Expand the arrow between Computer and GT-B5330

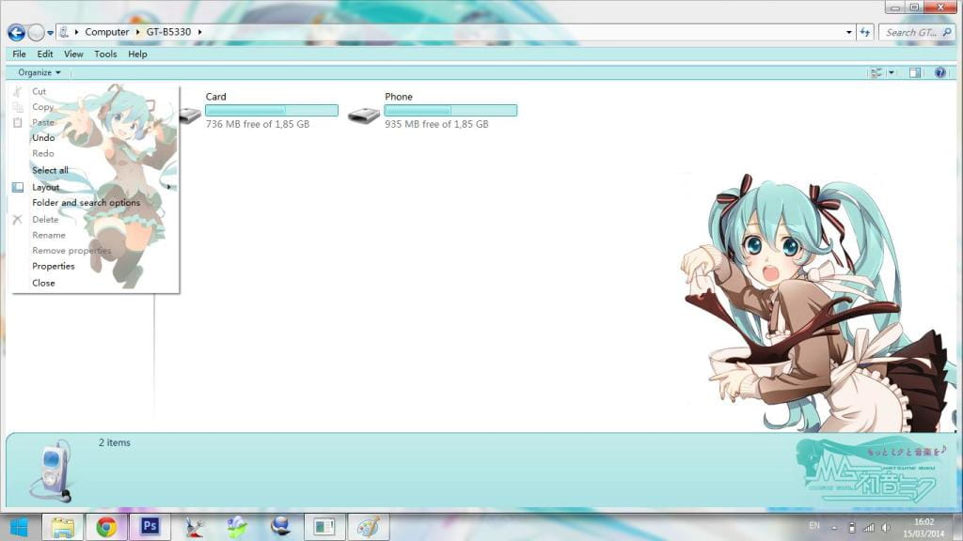click(x=137, y=32)
